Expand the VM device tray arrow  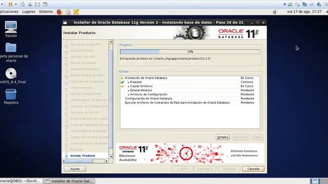pos(284,4)
